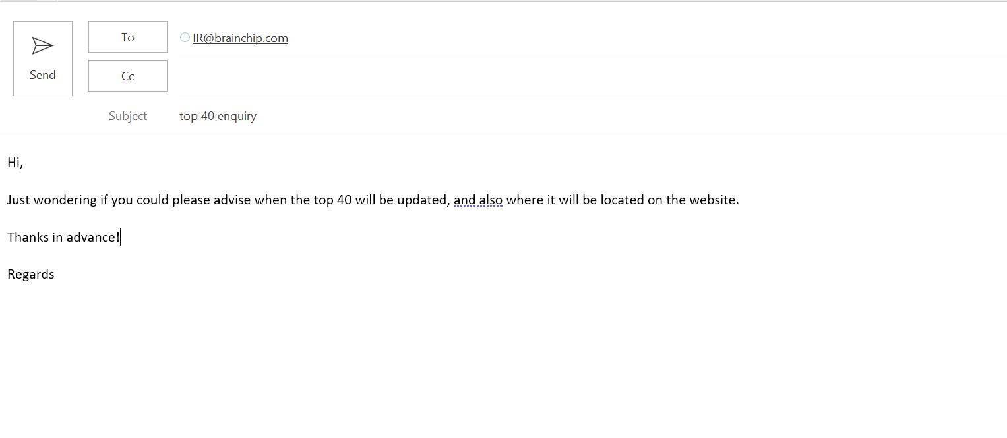
Task: Click the word 'updated' in the body
Action: pyautogui.click(x=423, y=200)
